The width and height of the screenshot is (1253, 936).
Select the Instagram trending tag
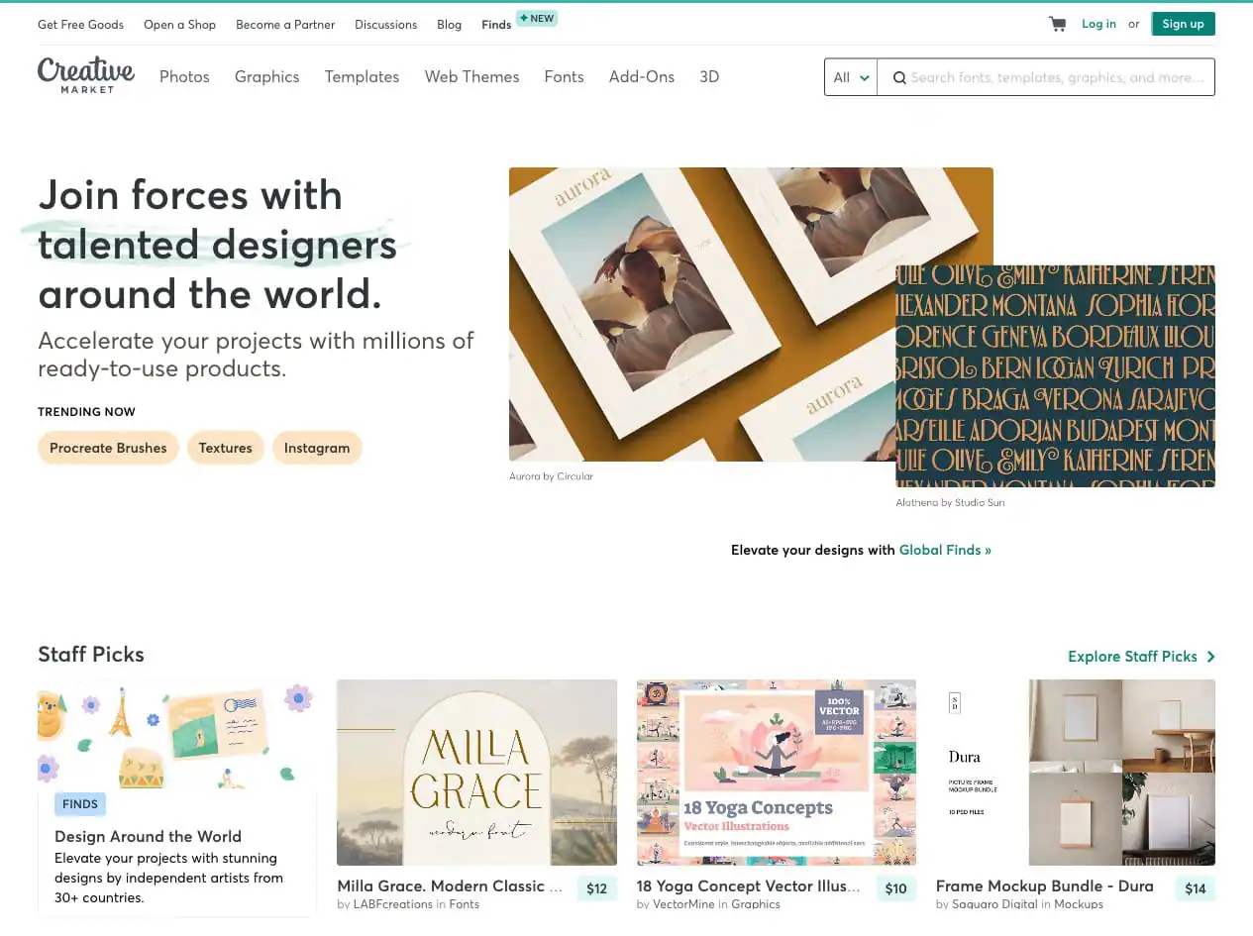(317, 448)
